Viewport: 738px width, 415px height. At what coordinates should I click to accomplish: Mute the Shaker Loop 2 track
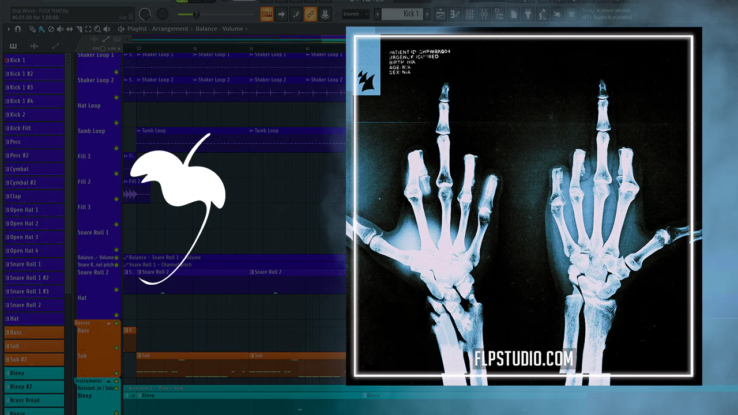pos(116,97)
